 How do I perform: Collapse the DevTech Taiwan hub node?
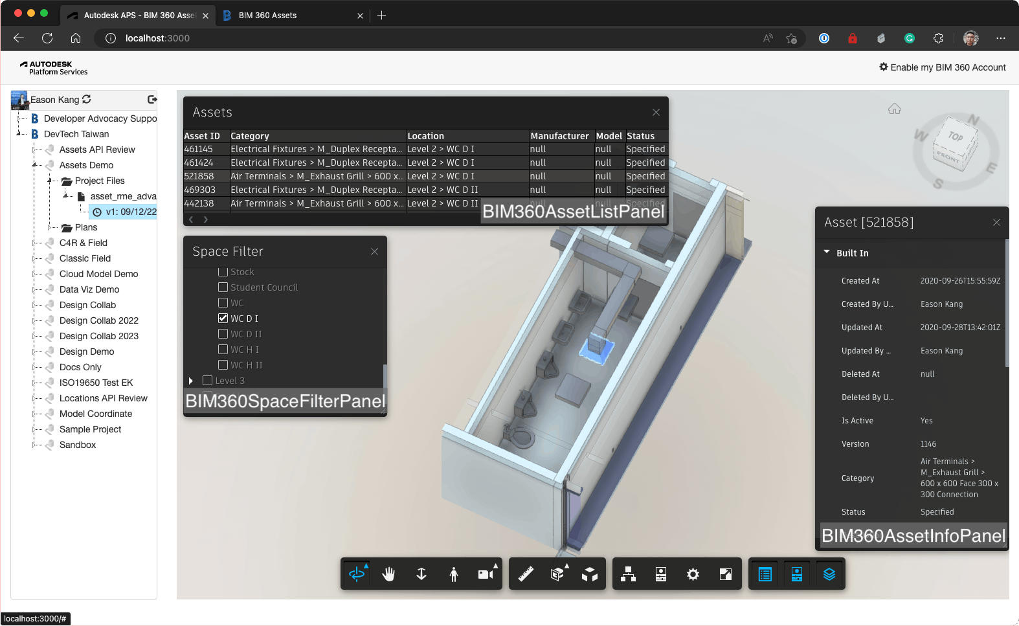coord(19,134)
